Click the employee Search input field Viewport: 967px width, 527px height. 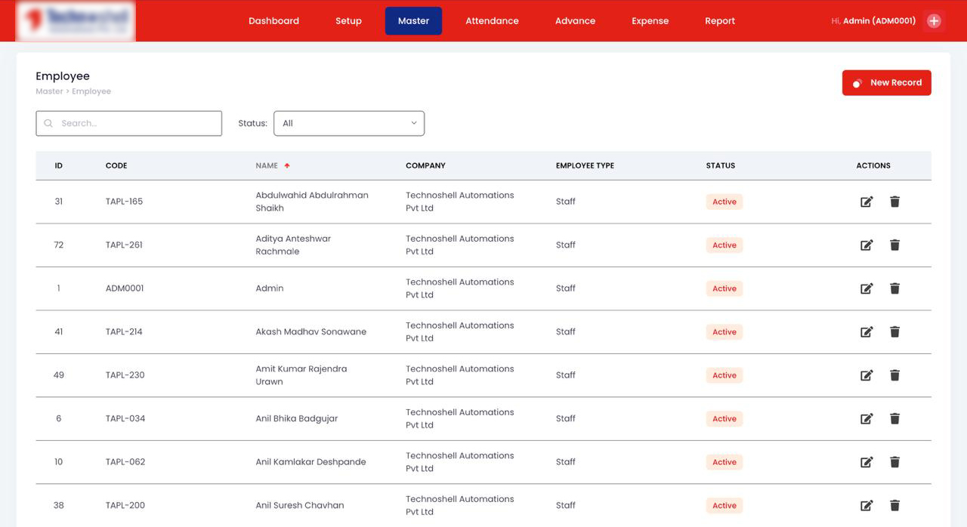136,123
